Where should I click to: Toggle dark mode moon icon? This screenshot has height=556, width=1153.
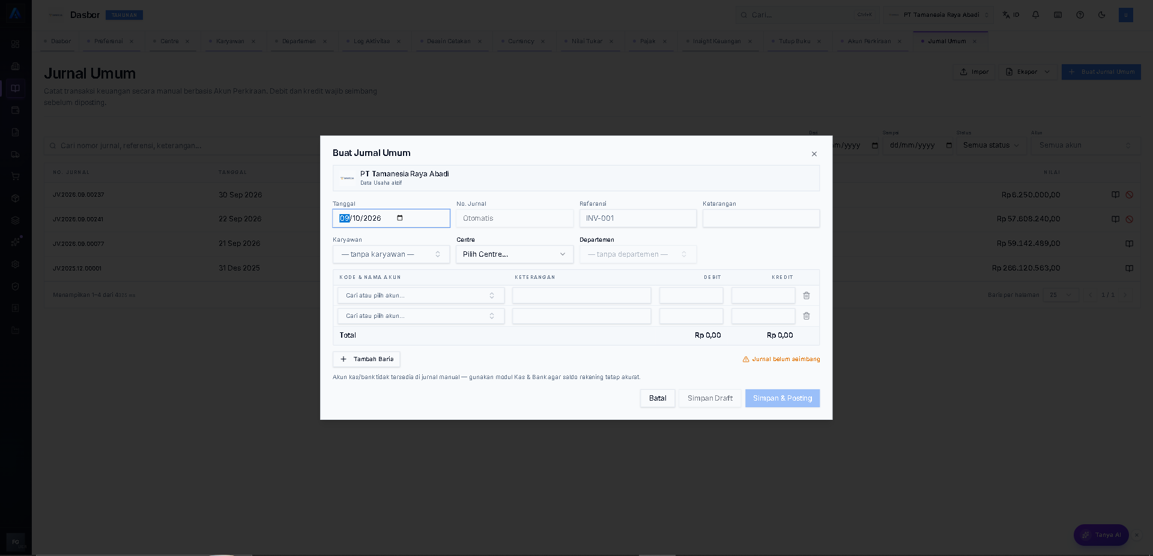(x=1102, y=15)
